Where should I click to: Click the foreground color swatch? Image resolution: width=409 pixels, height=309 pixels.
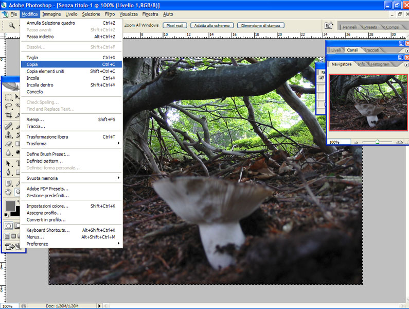10,206
